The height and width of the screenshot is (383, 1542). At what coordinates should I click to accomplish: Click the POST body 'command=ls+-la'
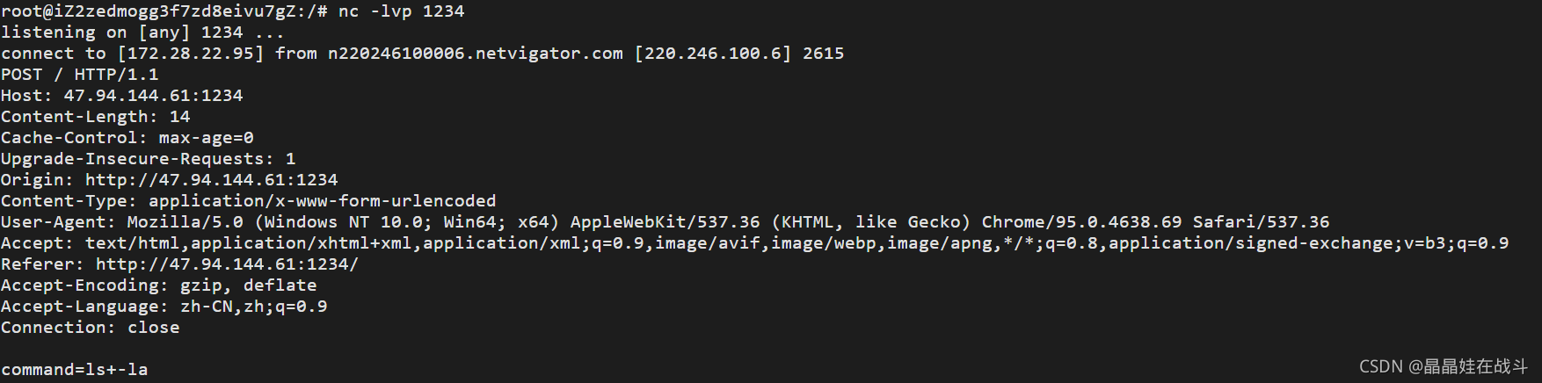pos(75,370)
